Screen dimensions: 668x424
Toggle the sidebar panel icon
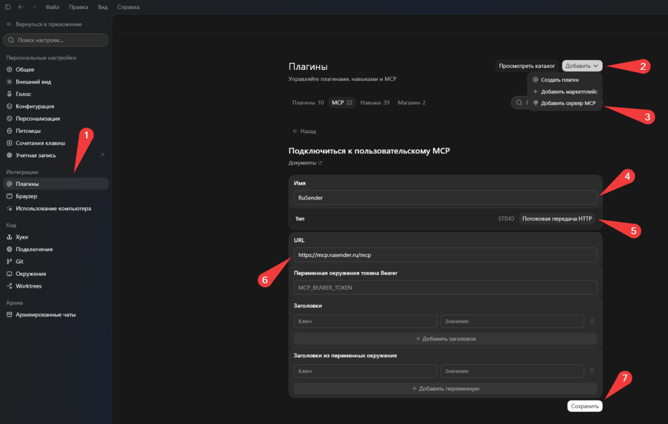tap(8, 7)
